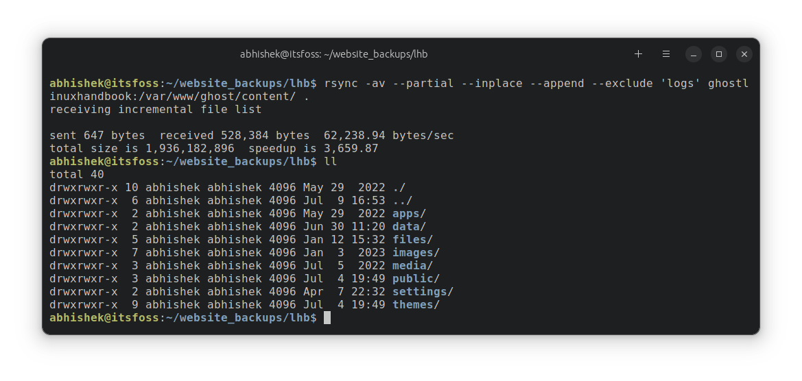The width and height of the screenshot is (802, 381).
Task: Click the 'media/' directory name
Action: pos(413,266)
